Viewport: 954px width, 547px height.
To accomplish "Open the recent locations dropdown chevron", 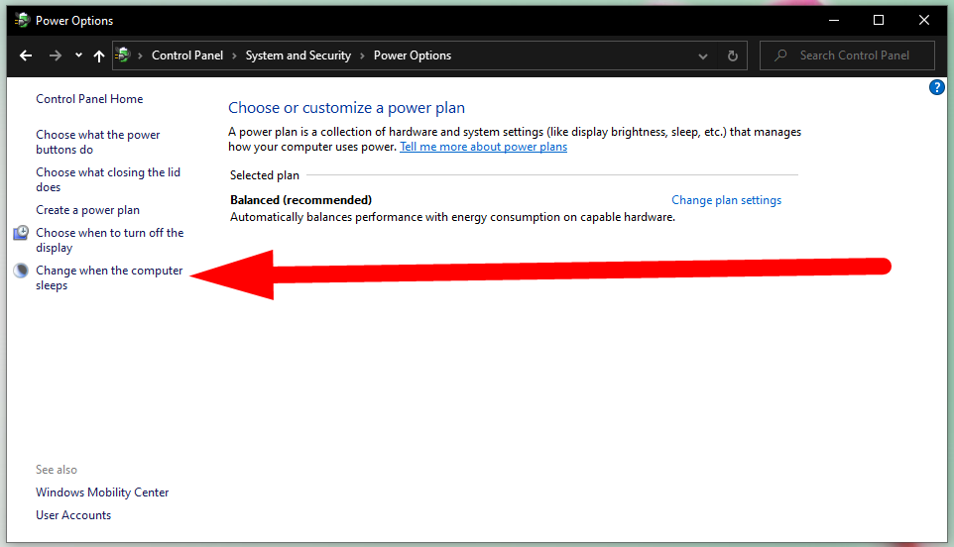I will (78, 55).
